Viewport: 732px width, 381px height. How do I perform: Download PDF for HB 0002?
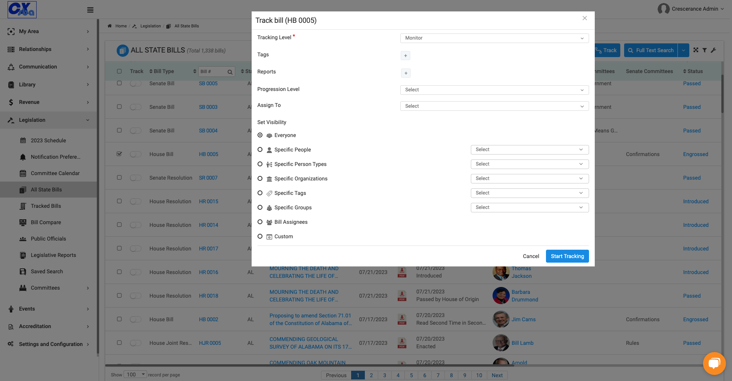coord(402,319)
